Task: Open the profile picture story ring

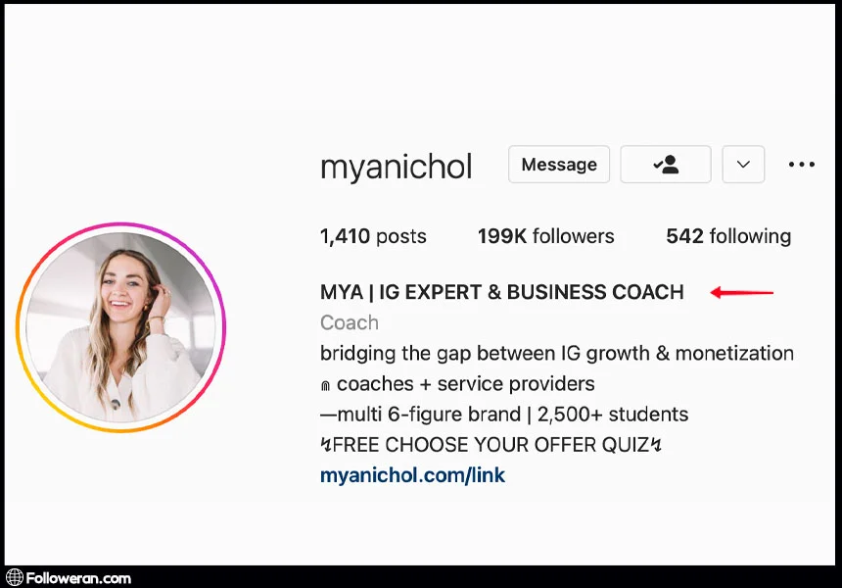Action: pyautogui.click(x=120, y=327)
